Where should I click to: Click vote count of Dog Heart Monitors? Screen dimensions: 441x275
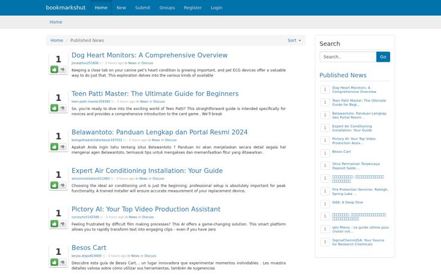click(58, 59)
